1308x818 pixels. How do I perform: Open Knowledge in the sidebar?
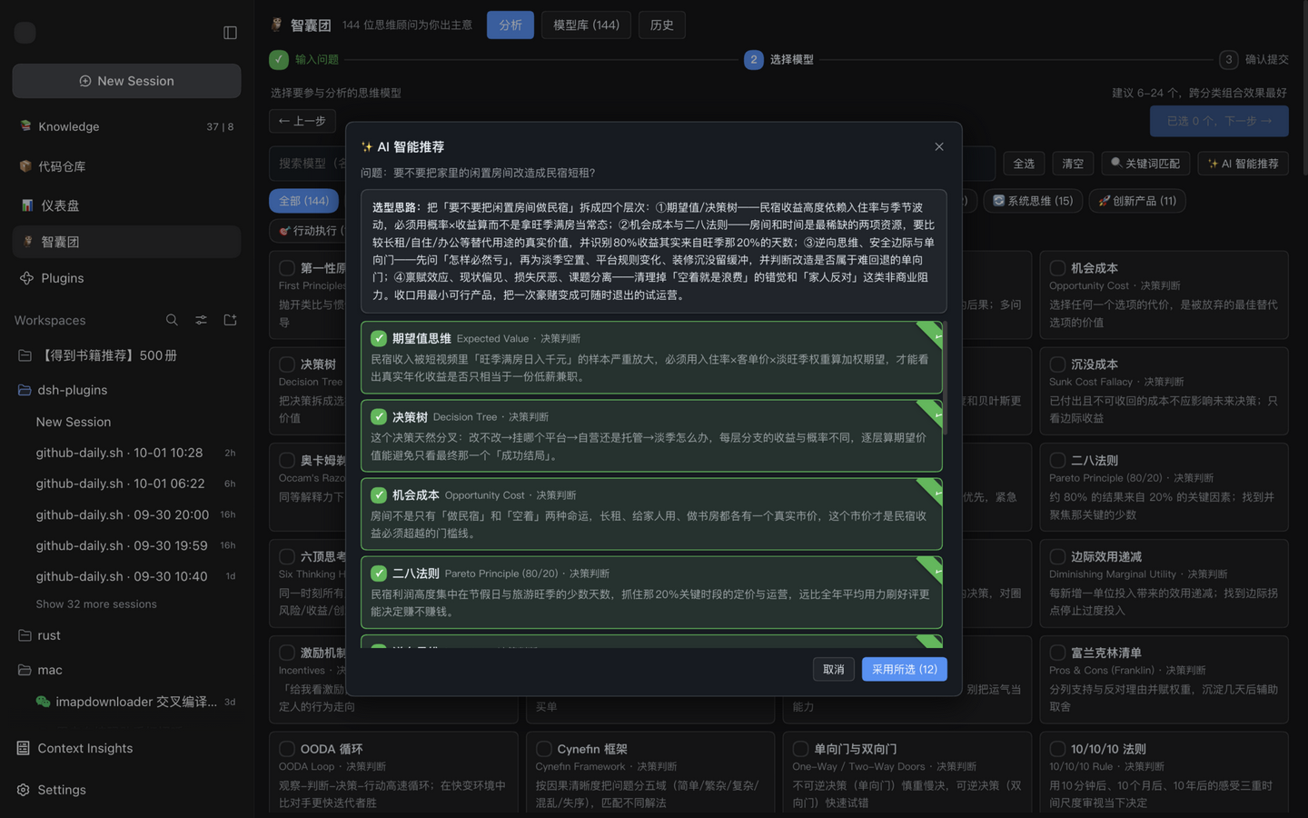(126, 126)
